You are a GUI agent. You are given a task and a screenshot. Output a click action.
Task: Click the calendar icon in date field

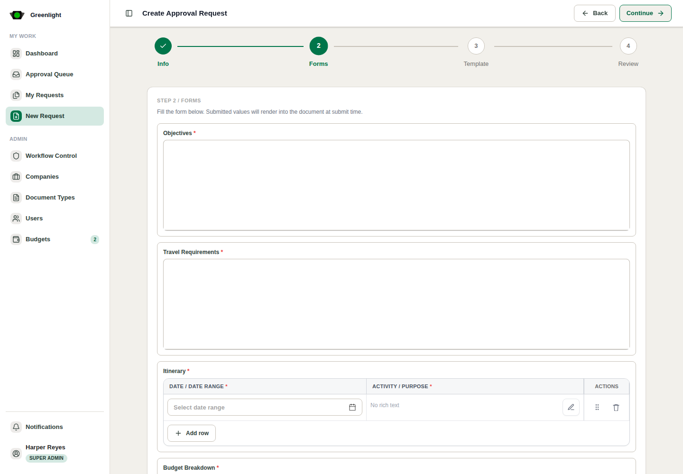click(x=352, y=407)
